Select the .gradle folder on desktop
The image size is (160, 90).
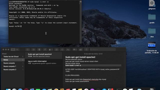pyautogui.click(x=152, y=19)
